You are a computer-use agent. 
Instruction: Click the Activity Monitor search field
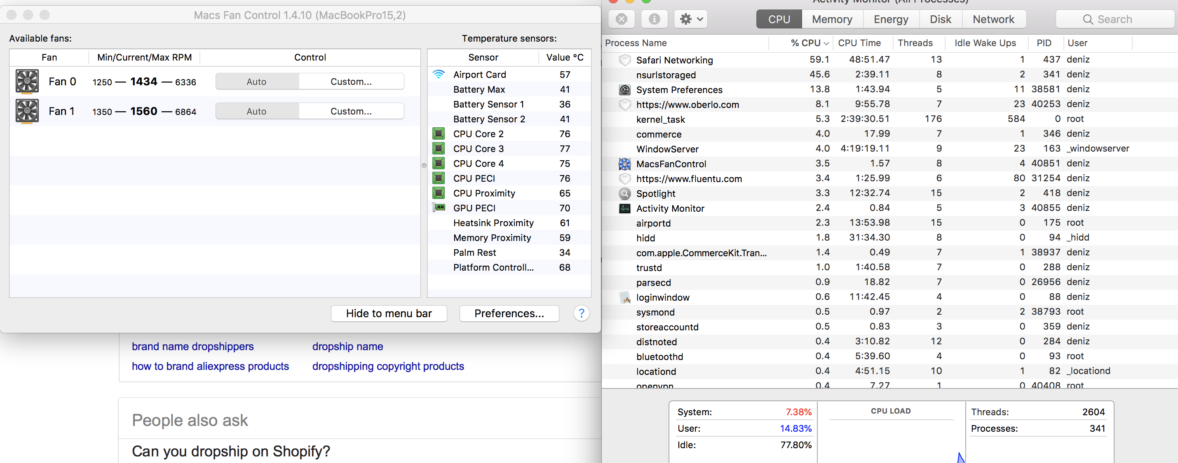(1115, 19)
